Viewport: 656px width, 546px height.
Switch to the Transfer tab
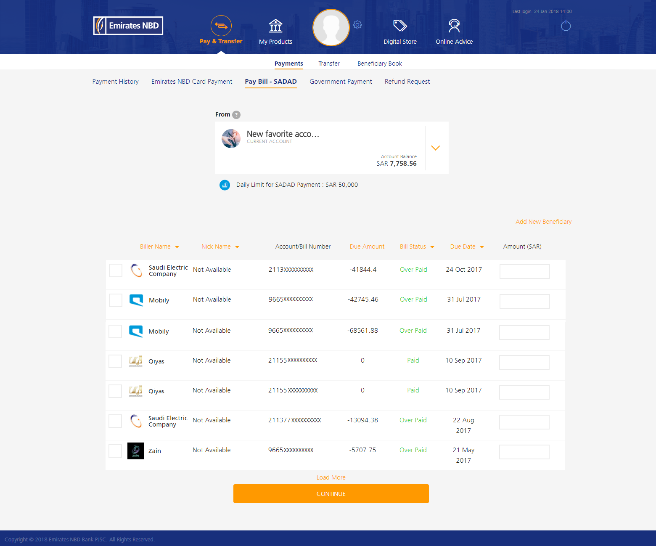coord(328,64)
